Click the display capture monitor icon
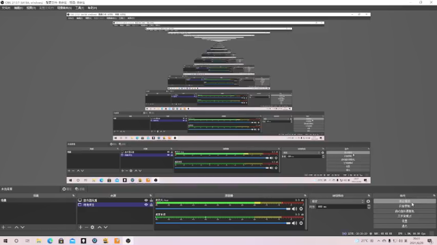437x245 pixels. (x=80, y=200)
